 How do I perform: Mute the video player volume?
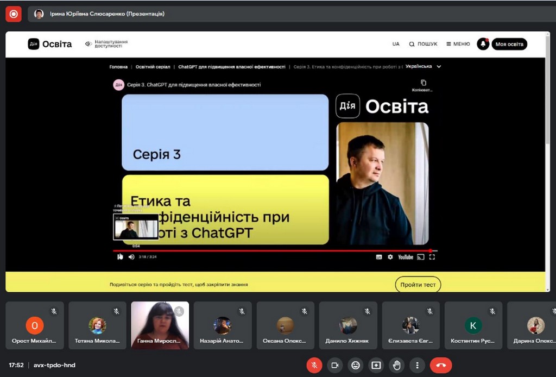point(131,257)
